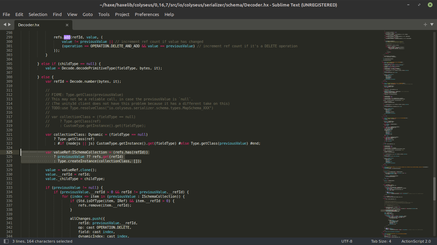Change ActionScript 2.0 syntax setting
The width and height of the screenshot is (437, 245).
pyautogui.click(x=416, y=241)
